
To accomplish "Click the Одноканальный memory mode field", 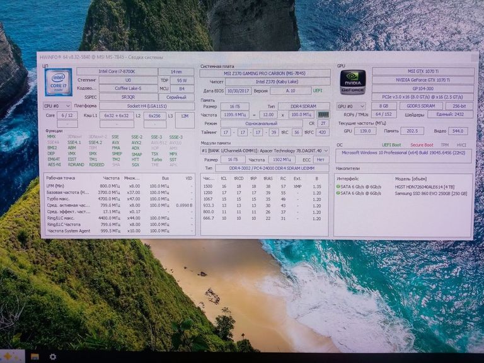I will click(x=262, y=124).
